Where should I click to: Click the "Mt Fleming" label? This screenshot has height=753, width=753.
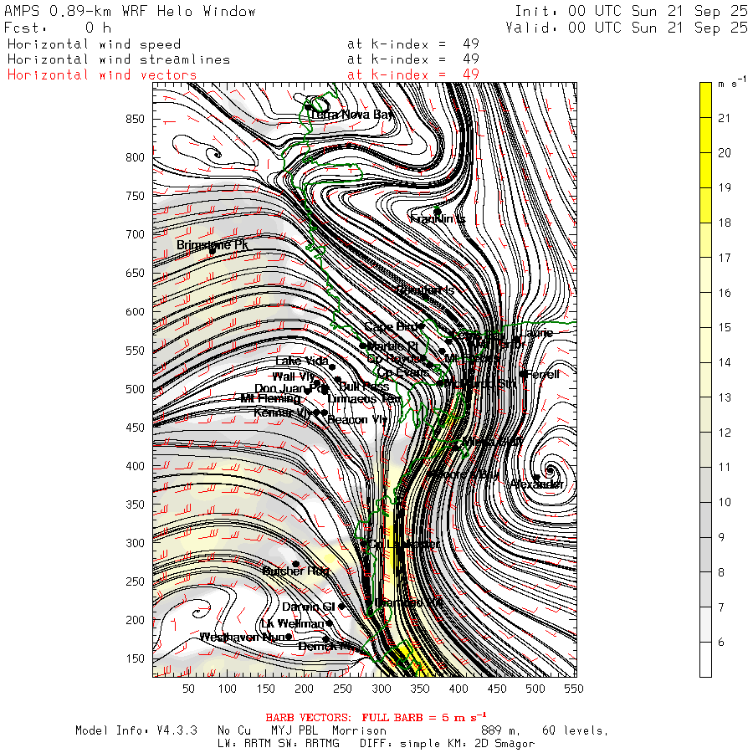point(270,398)
